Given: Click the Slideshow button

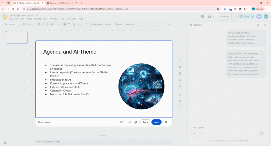Looking at the screenshot, I should click(224, 17).
